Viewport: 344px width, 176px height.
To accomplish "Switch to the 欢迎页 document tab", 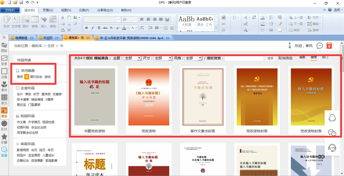I will 48,38.
